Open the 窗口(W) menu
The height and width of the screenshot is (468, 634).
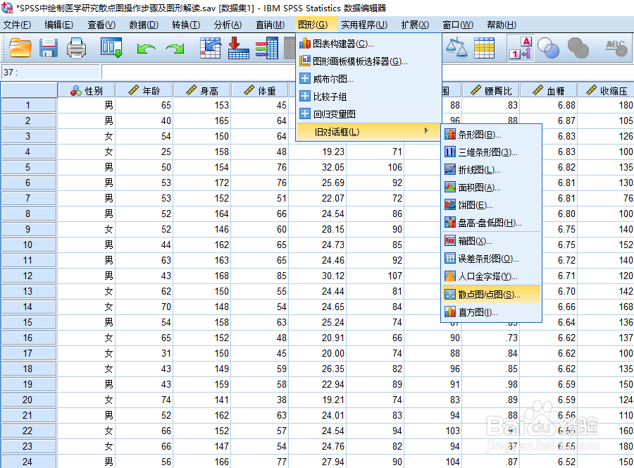click(x=458, y=25)
